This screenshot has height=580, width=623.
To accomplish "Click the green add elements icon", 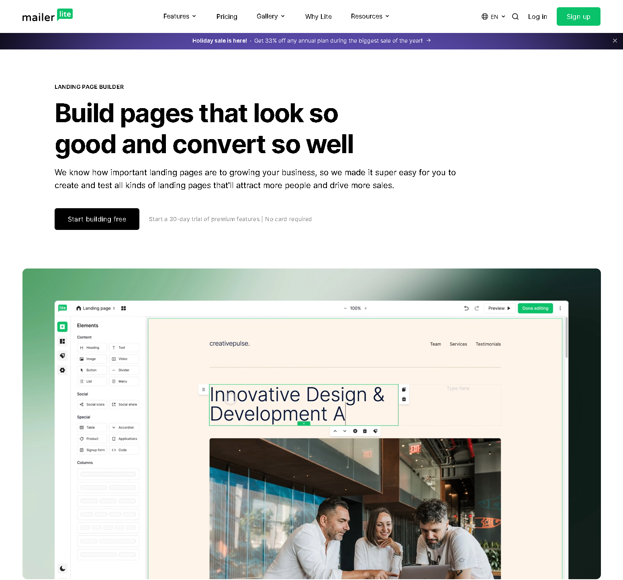I will [x=62, y=327].
